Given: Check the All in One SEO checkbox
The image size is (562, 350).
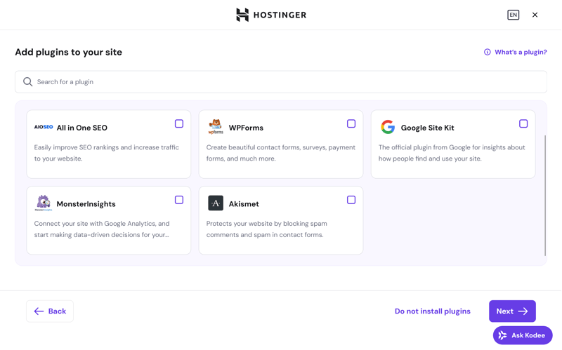Looking at the screenshot, I should click(x=179, y=123).
